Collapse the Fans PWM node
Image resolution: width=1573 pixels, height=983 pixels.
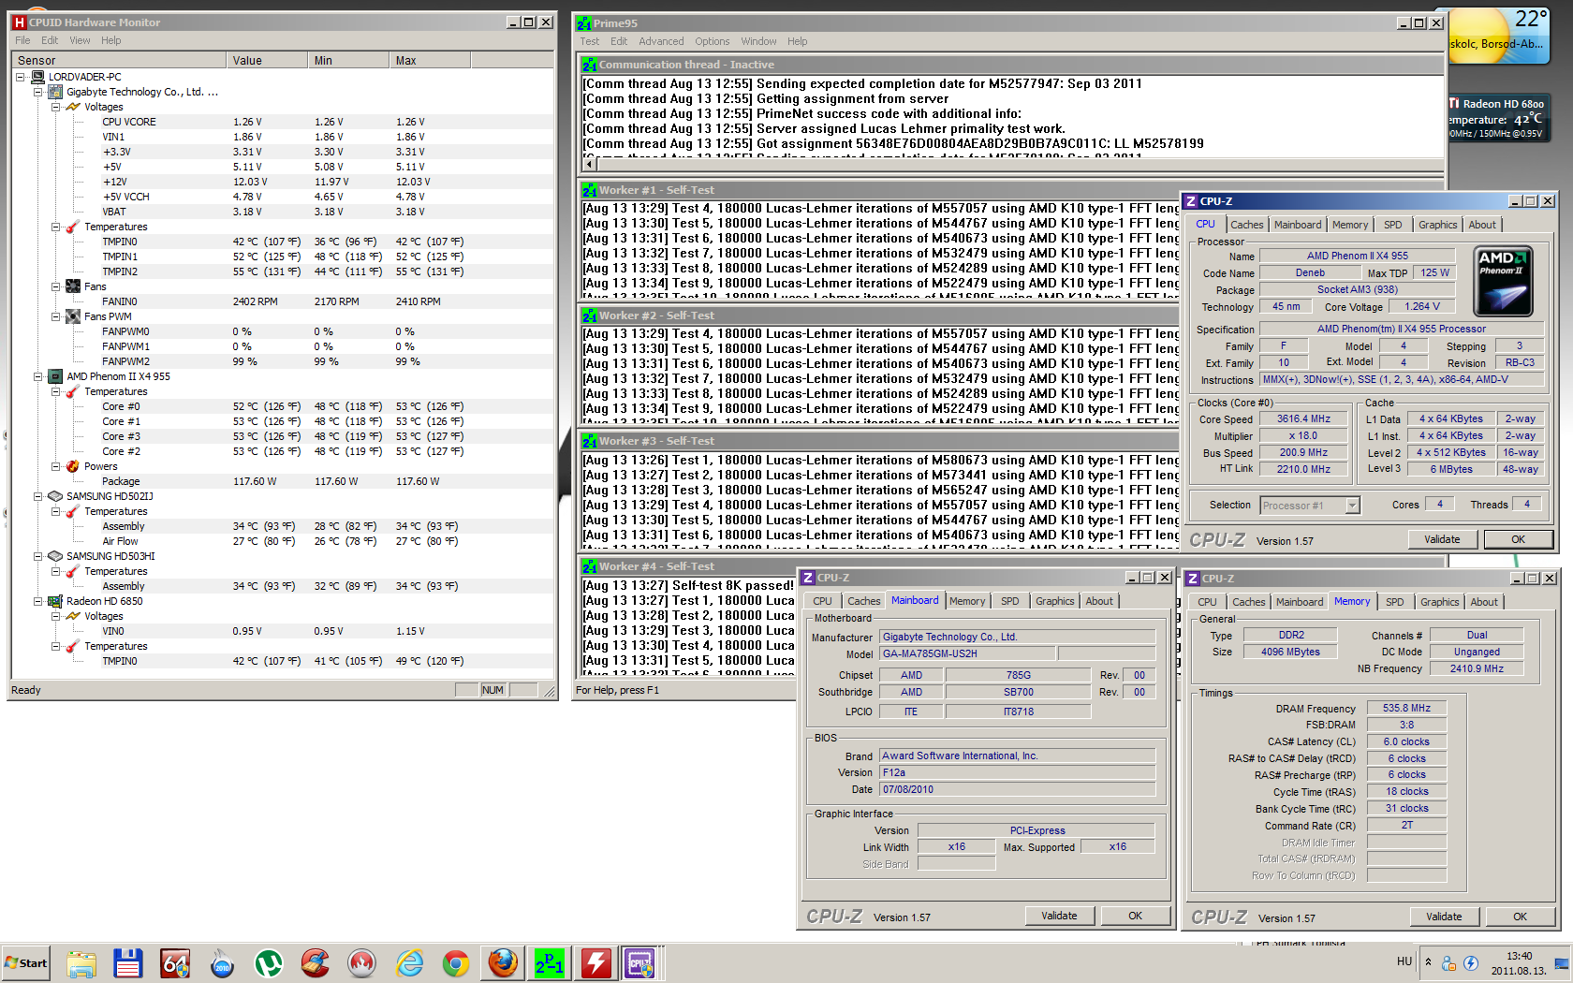pos(55,316)
